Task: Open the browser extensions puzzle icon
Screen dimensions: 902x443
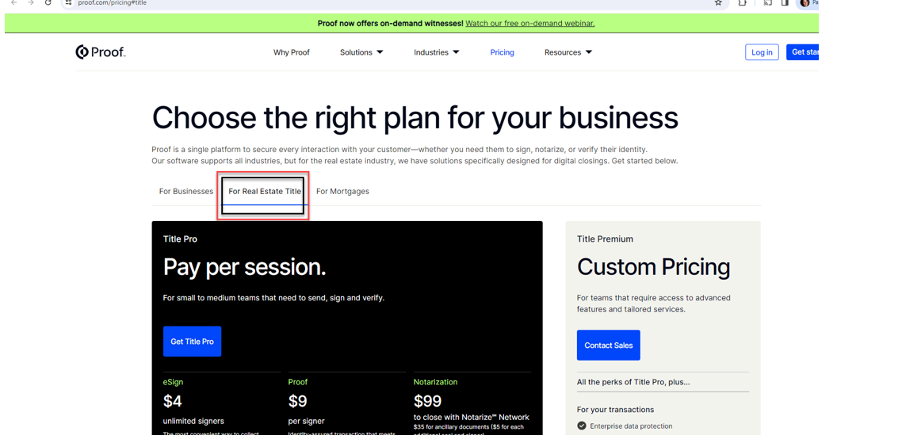Action: [x=743, y=3]
